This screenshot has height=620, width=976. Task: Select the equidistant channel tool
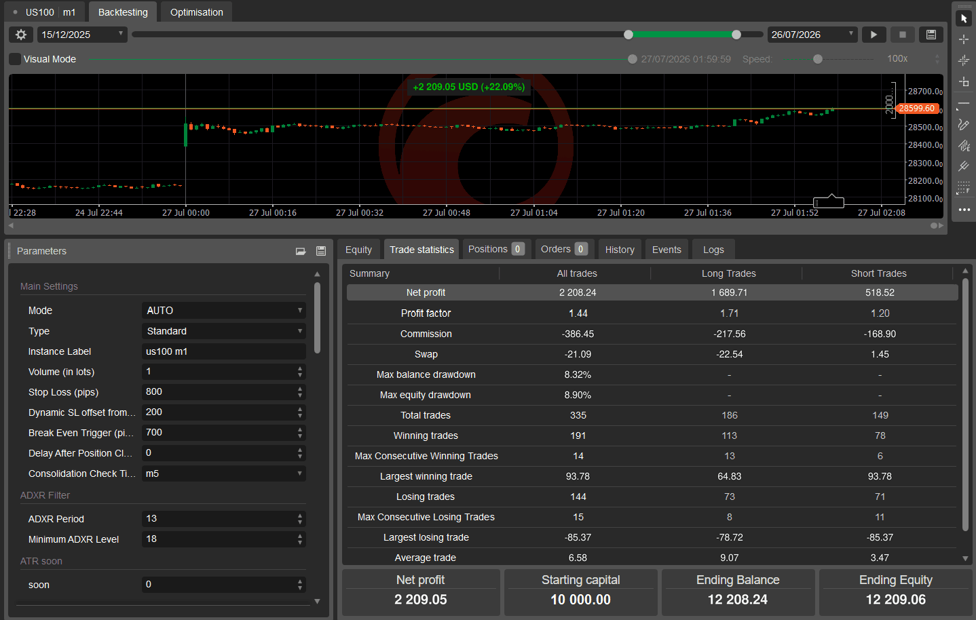pos(964,146)
